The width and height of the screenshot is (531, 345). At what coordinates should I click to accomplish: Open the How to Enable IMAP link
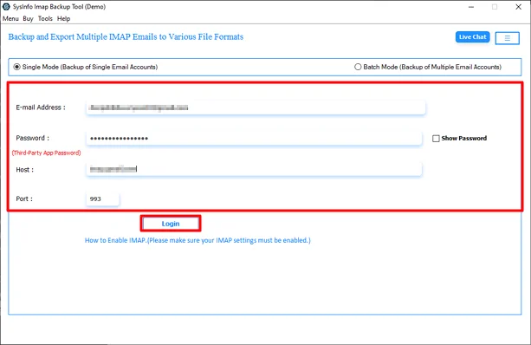(198, 240)
